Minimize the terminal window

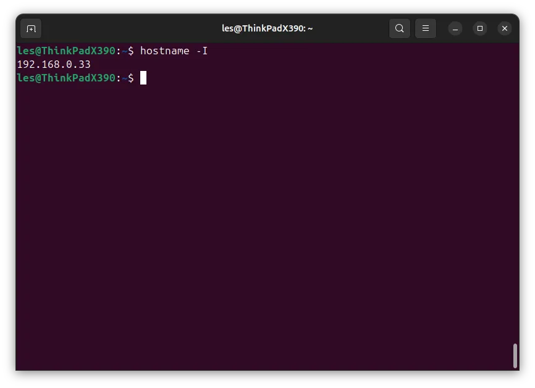(455, 28)
